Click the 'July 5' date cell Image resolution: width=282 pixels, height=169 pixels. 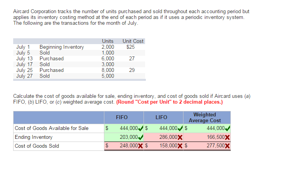point(23,53)
